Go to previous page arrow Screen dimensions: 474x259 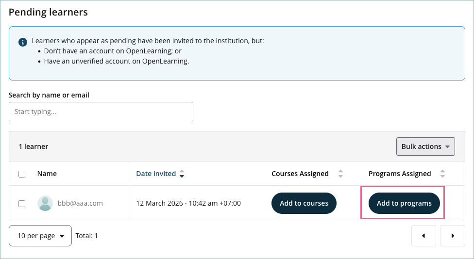[x=423, y=236]
